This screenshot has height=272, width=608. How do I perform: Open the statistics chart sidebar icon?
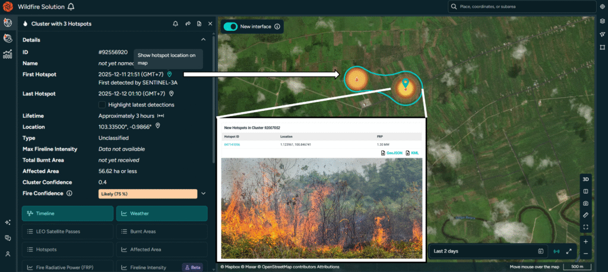pyautogui.click(x=8, y=55)
